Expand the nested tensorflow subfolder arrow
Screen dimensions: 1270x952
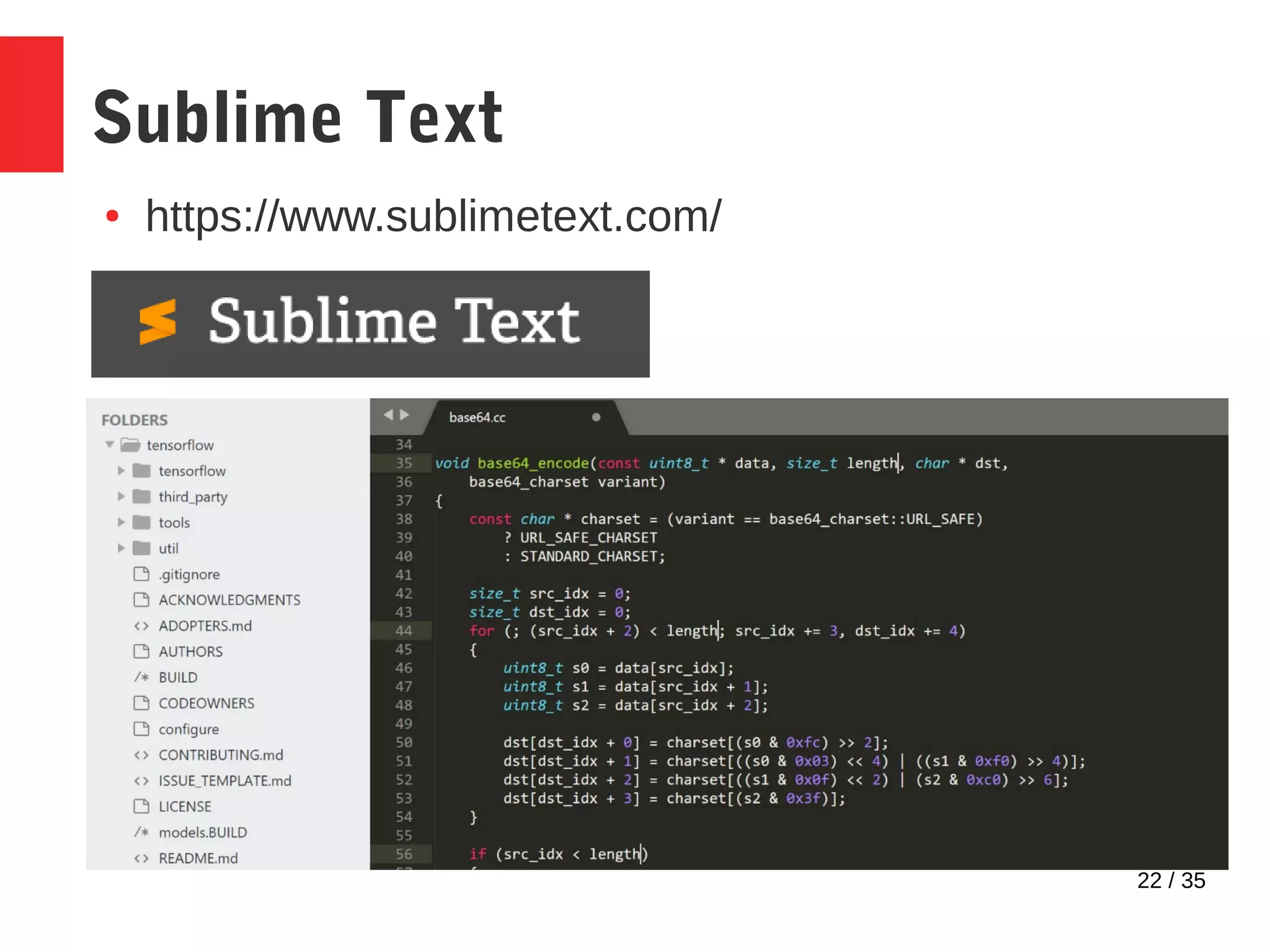[x=122, y=471]
